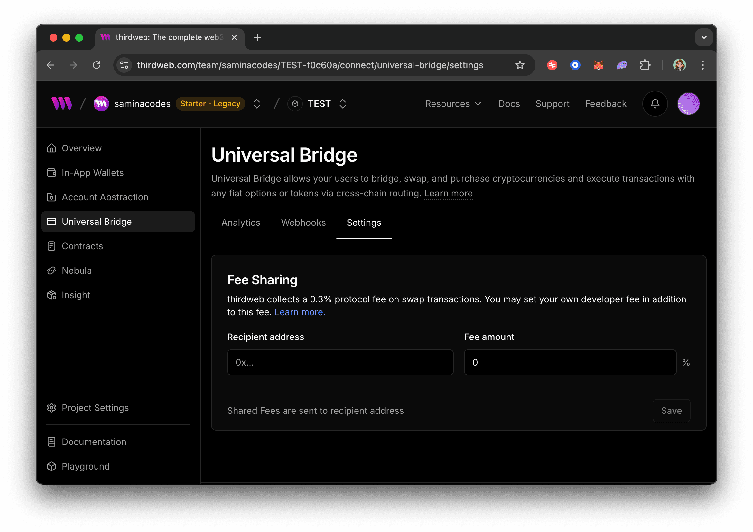Focus the Recipient address input field

340,362
